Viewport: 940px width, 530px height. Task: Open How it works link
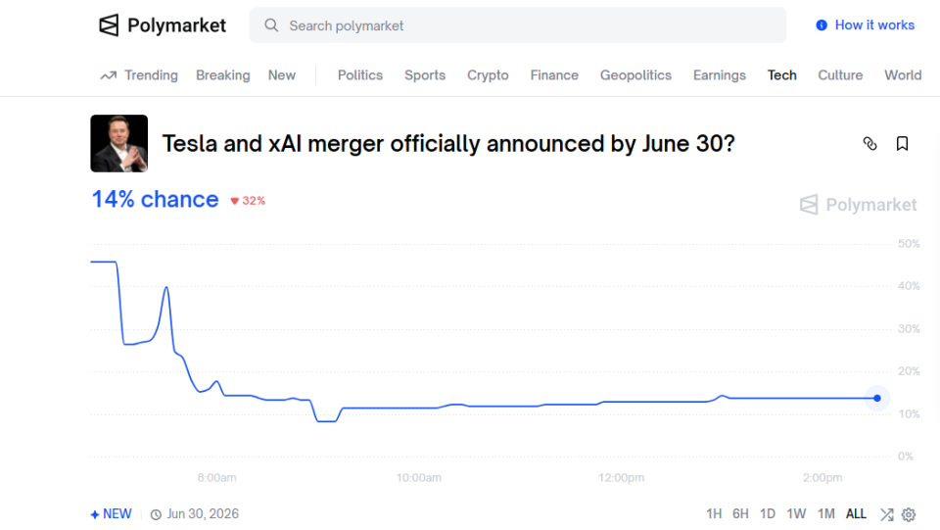coord(874,25)
